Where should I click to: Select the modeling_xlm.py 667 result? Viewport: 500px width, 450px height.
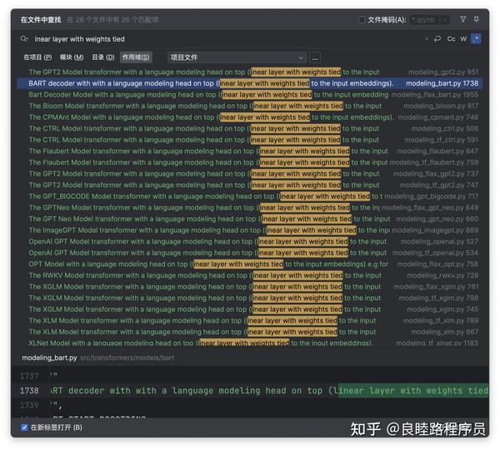(250, 332)
